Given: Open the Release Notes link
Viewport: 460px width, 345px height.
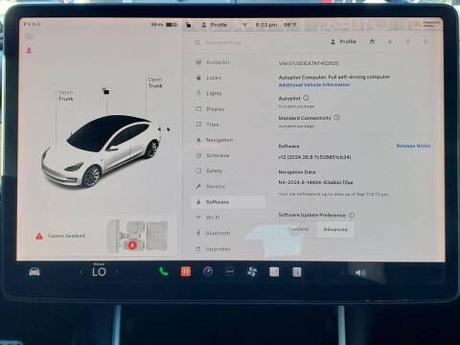Looking at the screenshot, I should click(x=413, y=146).
